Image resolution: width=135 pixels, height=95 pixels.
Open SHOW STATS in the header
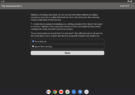pos(124,6)
